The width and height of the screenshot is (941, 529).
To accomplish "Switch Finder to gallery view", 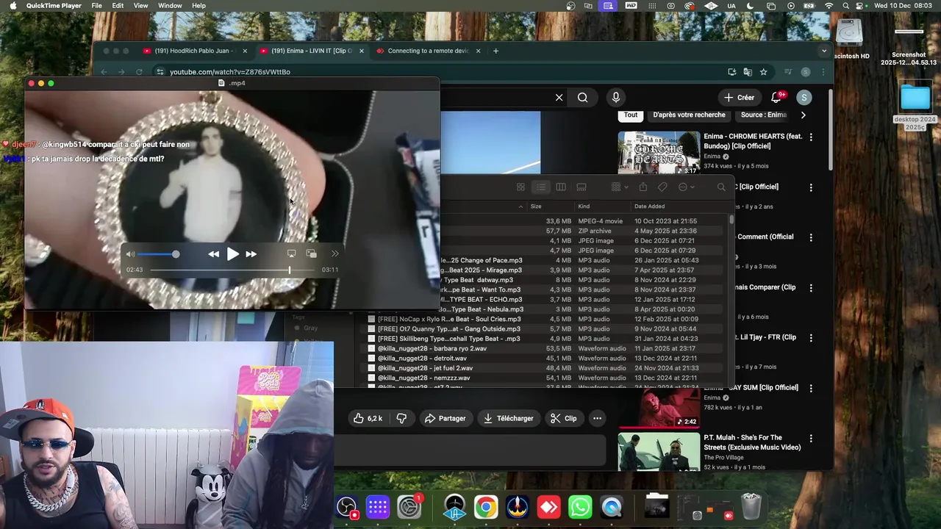I will point(582,187).
